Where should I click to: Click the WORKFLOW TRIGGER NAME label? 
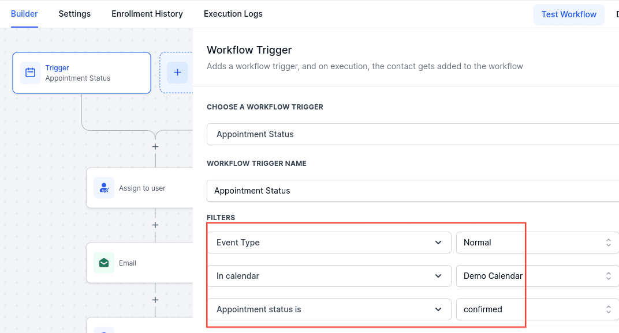256,163
